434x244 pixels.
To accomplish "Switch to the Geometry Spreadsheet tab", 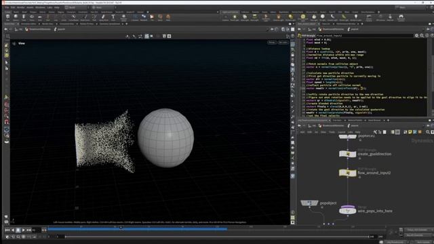I will [x=109, y=24].
